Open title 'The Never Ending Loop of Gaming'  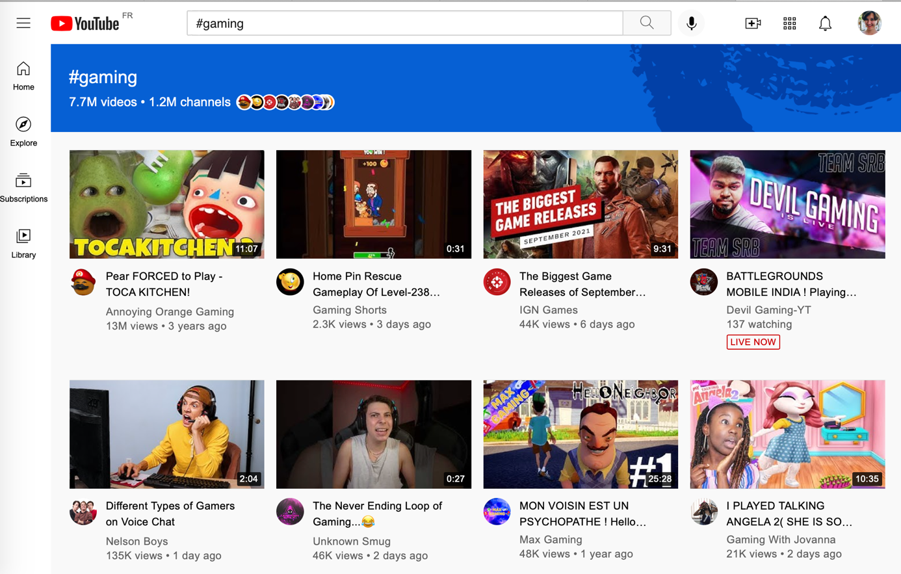coord(377,514)
